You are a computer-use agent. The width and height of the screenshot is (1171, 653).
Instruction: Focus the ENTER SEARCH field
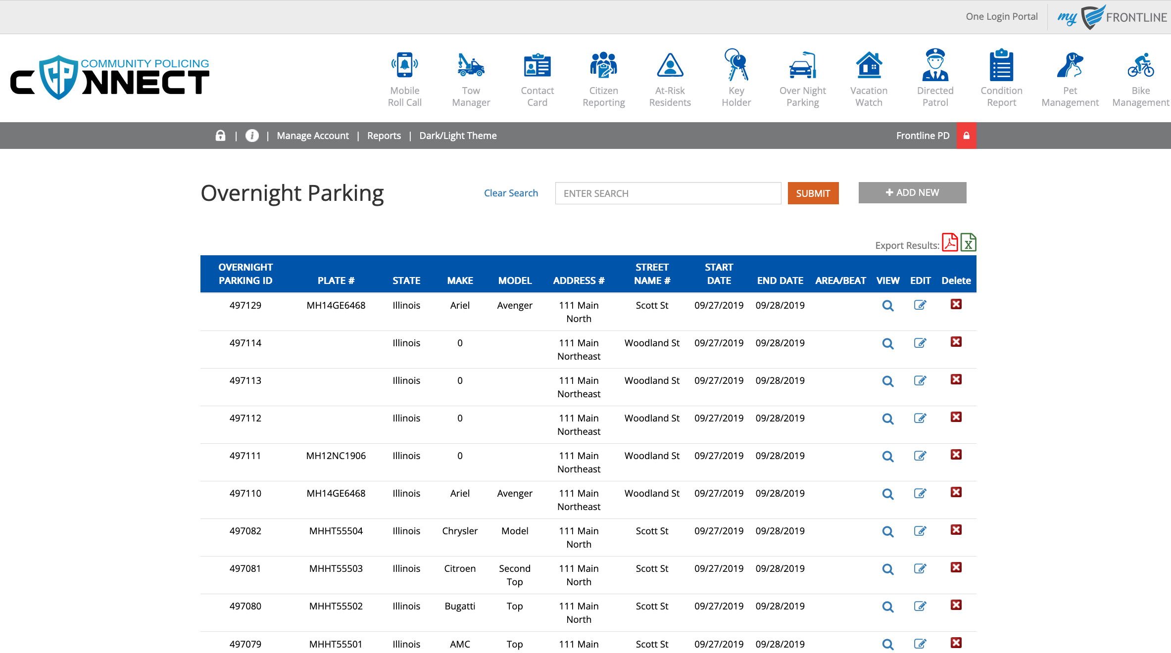(x=668, y=193)
